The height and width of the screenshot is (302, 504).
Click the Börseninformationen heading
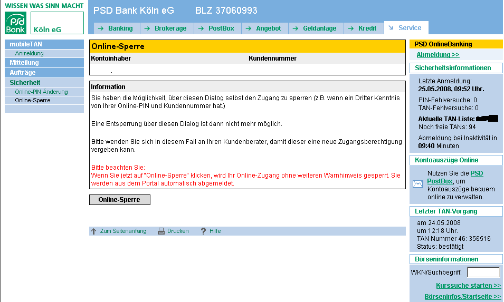456,259
